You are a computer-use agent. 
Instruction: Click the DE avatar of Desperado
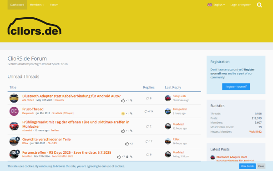tap(14, 111)
